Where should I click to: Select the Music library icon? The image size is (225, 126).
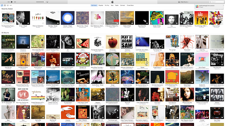click(2, 5)
